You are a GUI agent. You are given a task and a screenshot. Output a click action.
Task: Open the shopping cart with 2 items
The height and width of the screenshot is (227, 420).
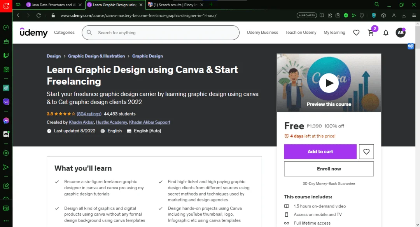[371, 32]
